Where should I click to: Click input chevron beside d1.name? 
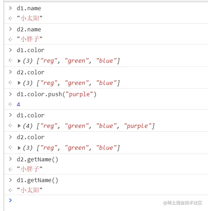pyautogui.click(x=10, y=8)
